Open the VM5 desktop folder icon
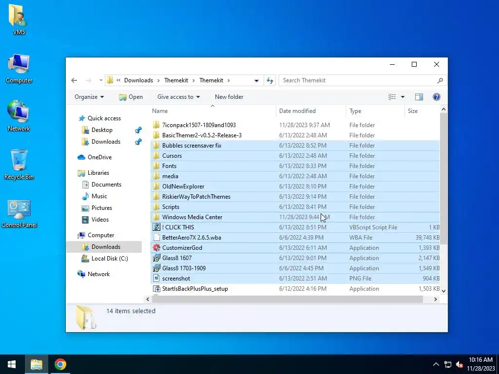 [x=18, y=19]
